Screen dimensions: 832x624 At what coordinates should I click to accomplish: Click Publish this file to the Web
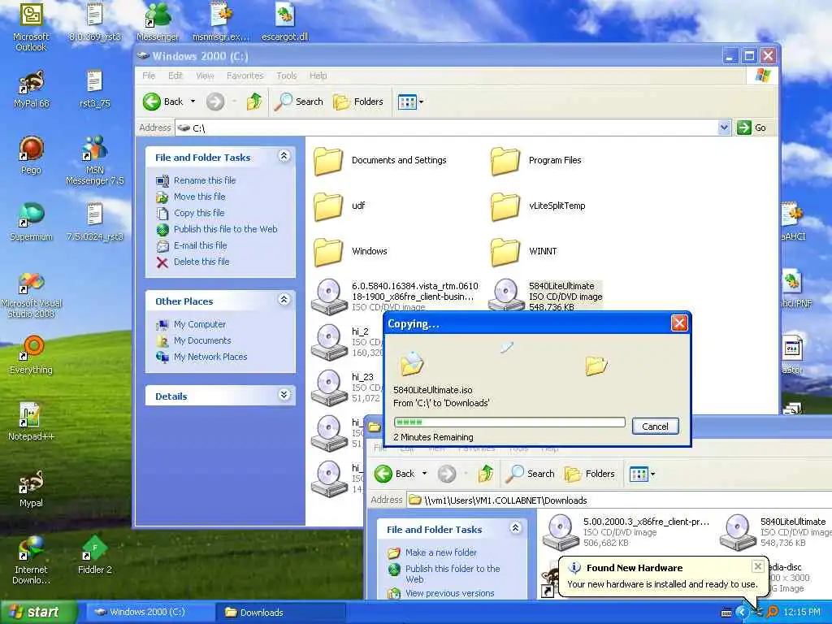pos(226,229)
